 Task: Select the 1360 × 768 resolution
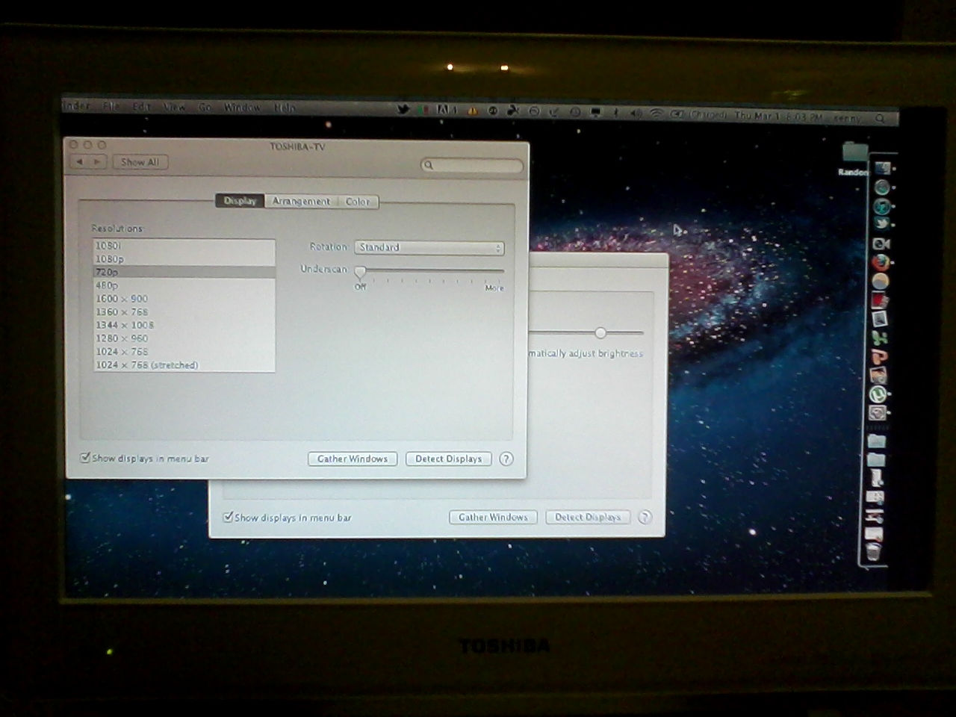184,312
